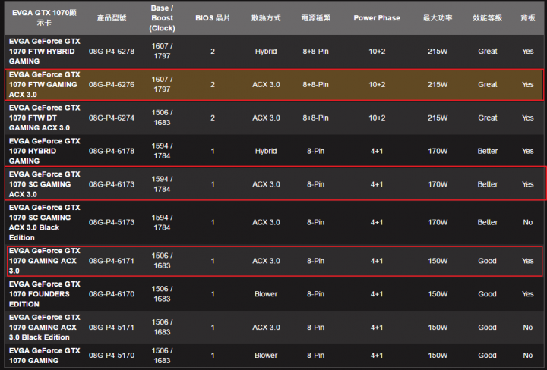Viewport: 547px width, 370px height.
Task: Select model number '08G-P4-5173'
Action: [112, 222]
